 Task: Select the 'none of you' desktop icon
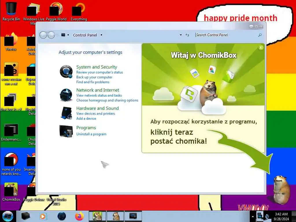[x=11, y=164]
